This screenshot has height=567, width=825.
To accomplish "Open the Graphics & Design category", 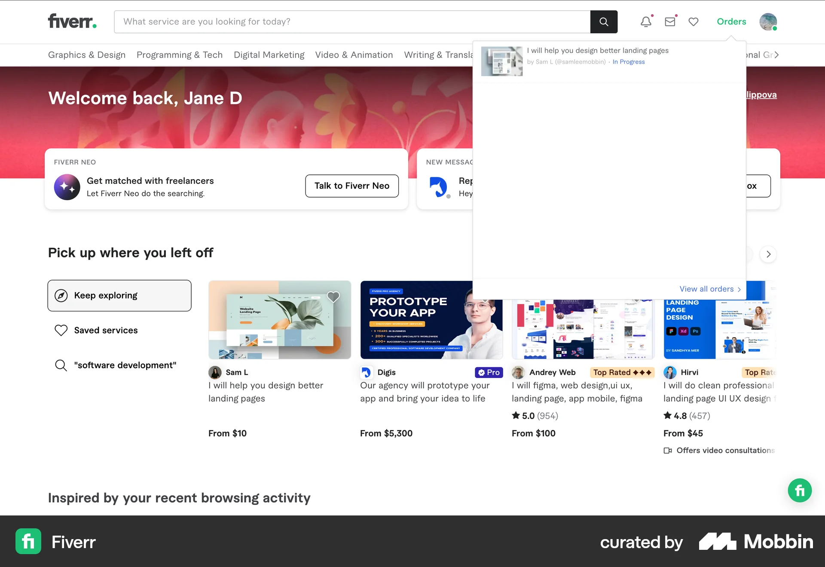I will tap(86, 55).
